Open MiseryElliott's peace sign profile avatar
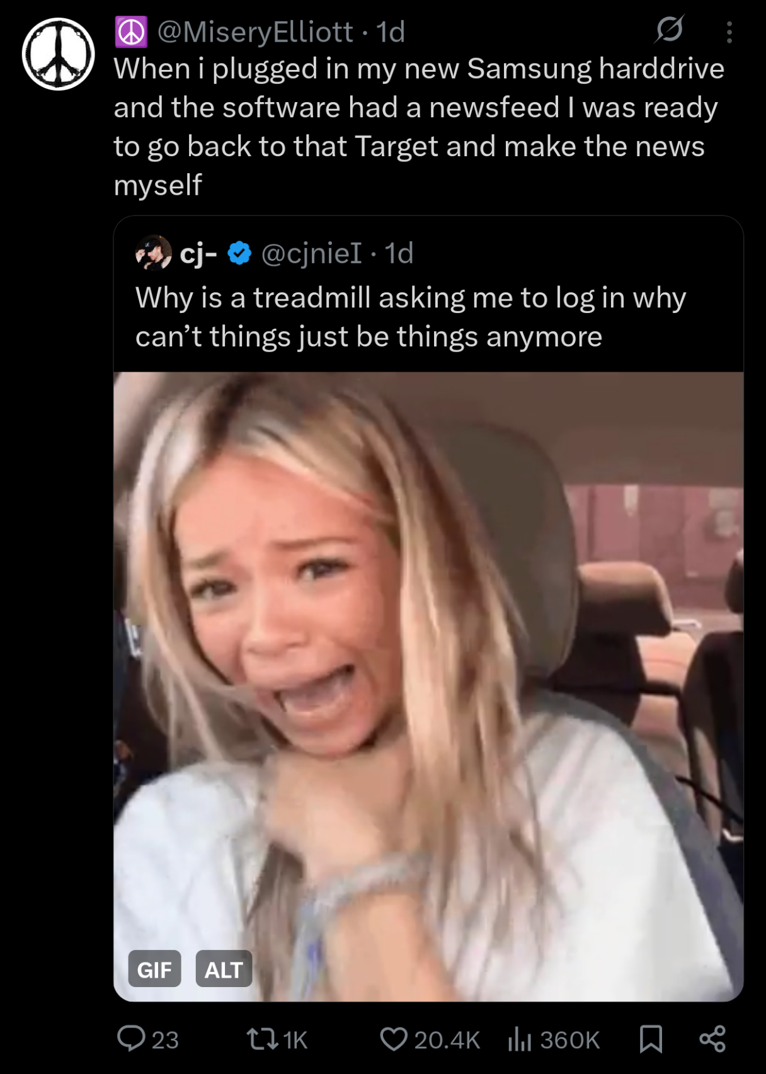 click(59, 54)
